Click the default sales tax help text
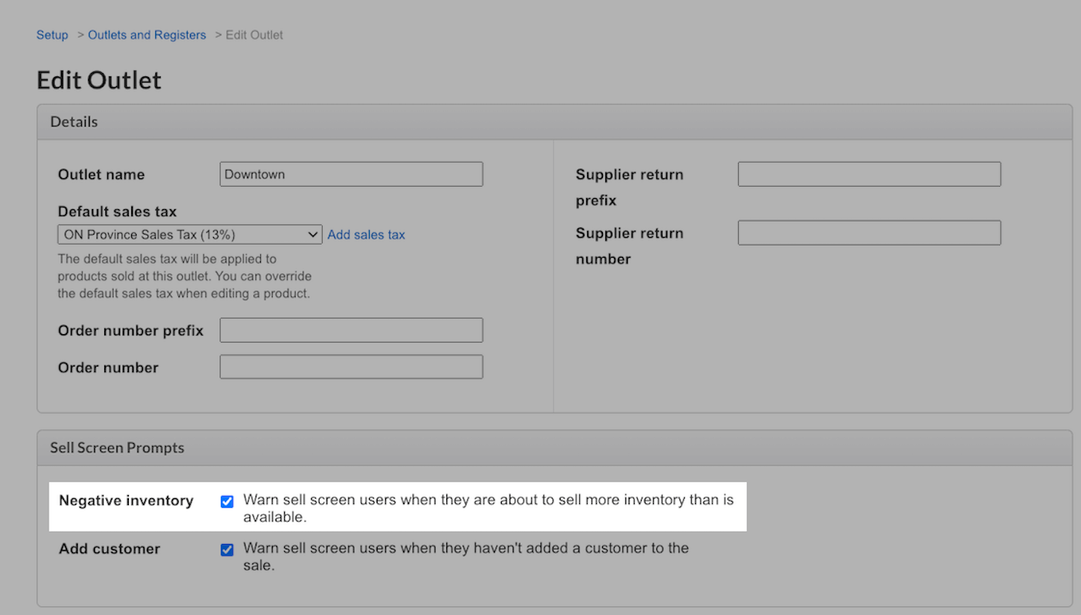 (x=184, y=276)
